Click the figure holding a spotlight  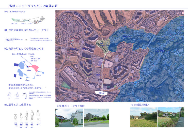[x=25, y=95]
